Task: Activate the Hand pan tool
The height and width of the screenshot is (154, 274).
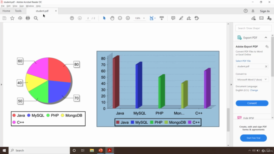Action: point(112,18)
